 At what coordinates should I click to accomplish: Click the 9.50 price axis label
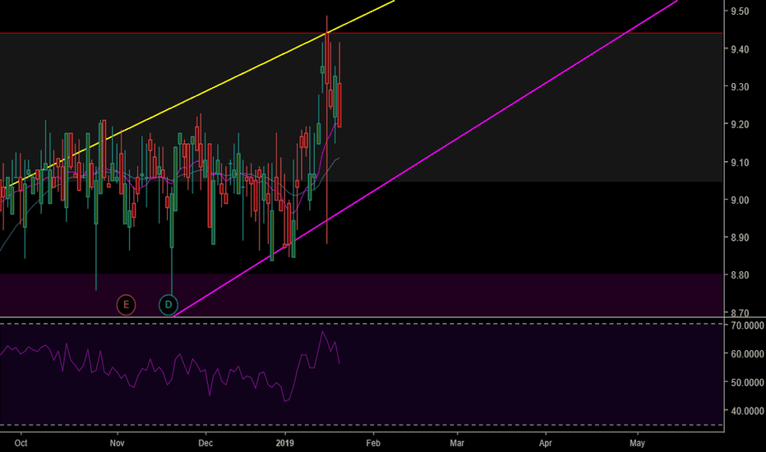[x=740, y=12]
